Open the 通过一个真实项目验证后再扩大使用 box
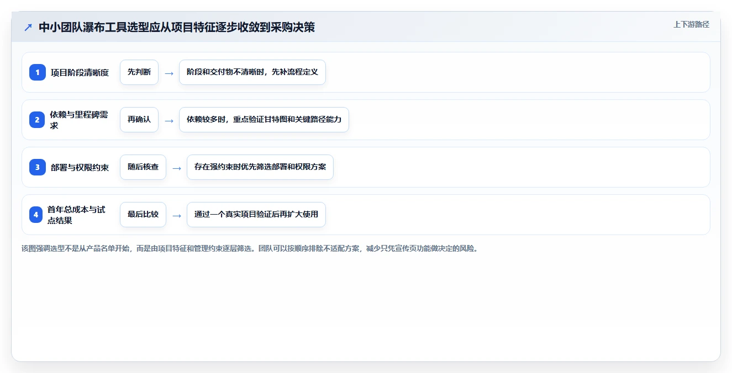The width and height of the screenshot is (732, 373). (256, 215)
